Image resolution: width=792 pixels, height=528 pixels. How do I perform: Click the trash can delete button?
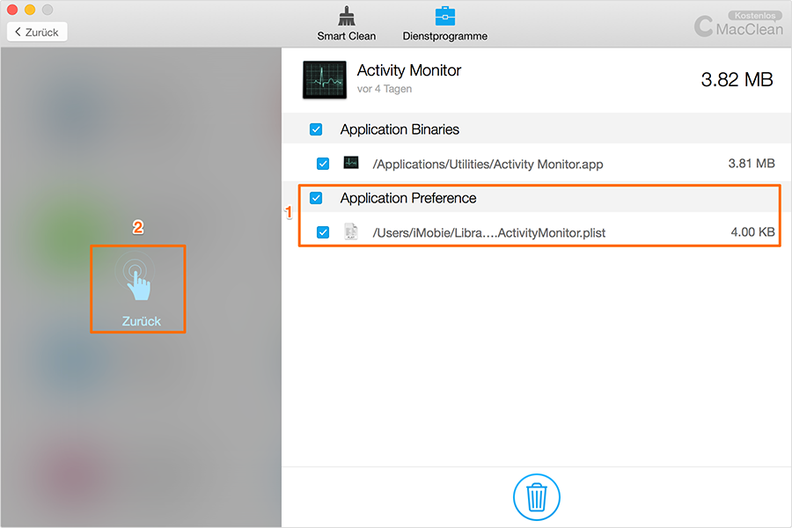(537, 496)
